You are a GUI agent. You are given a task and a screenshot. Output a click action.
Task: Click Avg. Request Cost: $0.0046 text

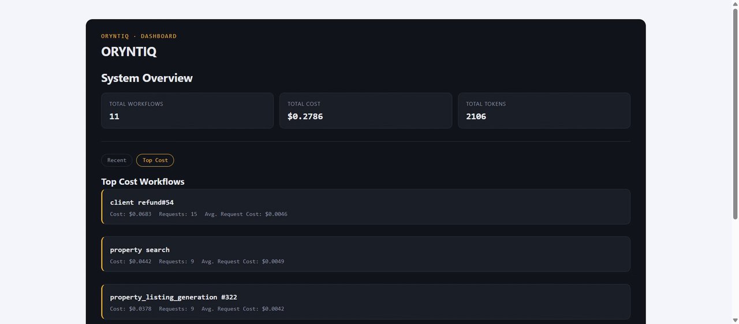[246, 214]
